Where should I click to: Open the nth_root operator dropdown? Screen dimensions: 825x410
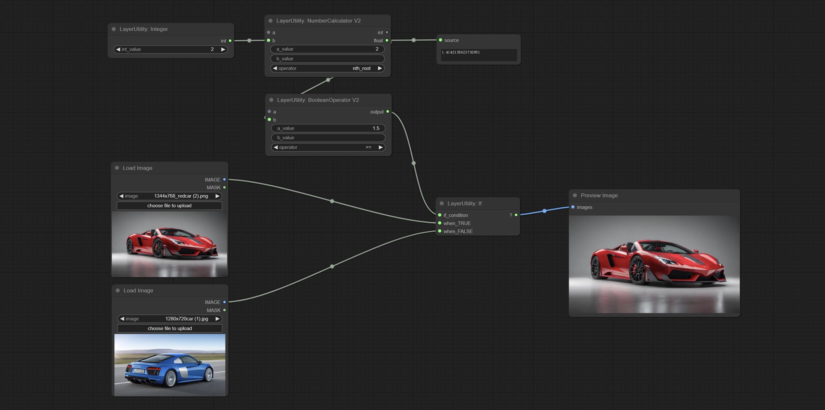click(327, 68)
